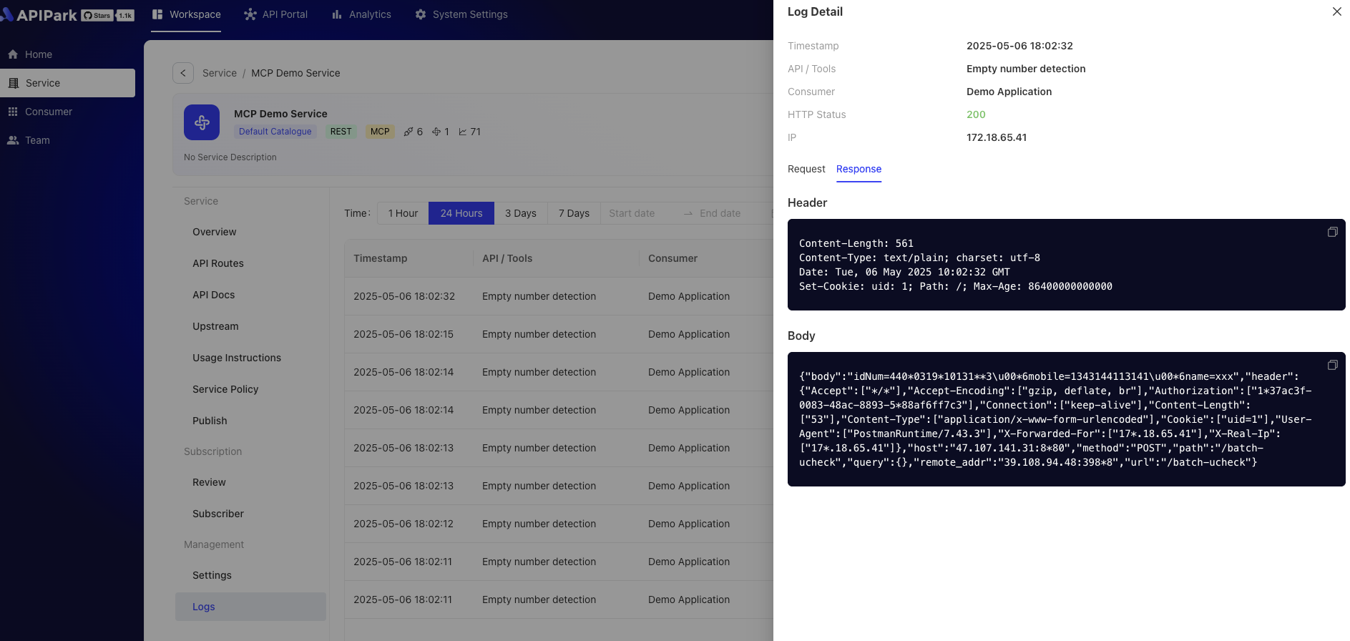Copy the response Body content
This screenshot has width=1350, height=641.
click(x=1332, y=365)
